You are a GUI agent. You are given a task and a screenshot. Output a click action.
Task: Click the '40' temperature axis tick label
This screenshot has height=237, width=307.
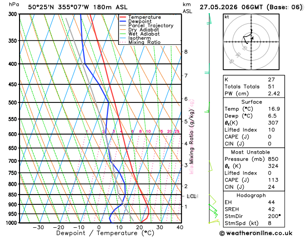pos(180,227)
